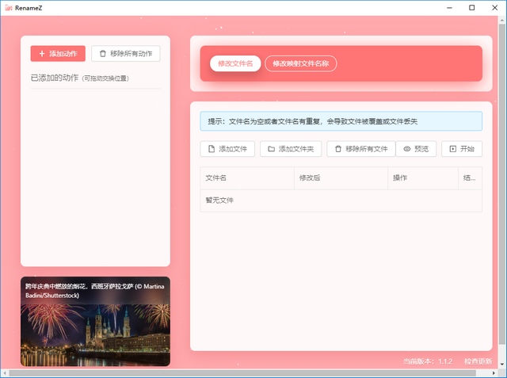
Task: Click the 暂无文件 empty row
Action: click(341, 200)
